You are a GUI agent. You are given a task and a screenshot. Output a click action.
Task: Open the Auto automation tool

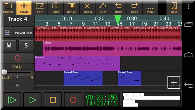click(x=103, y=8)
